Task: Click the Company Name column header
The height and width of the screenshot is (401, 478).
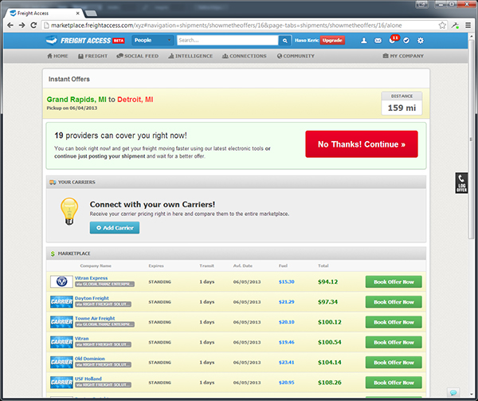Action: 96,266
